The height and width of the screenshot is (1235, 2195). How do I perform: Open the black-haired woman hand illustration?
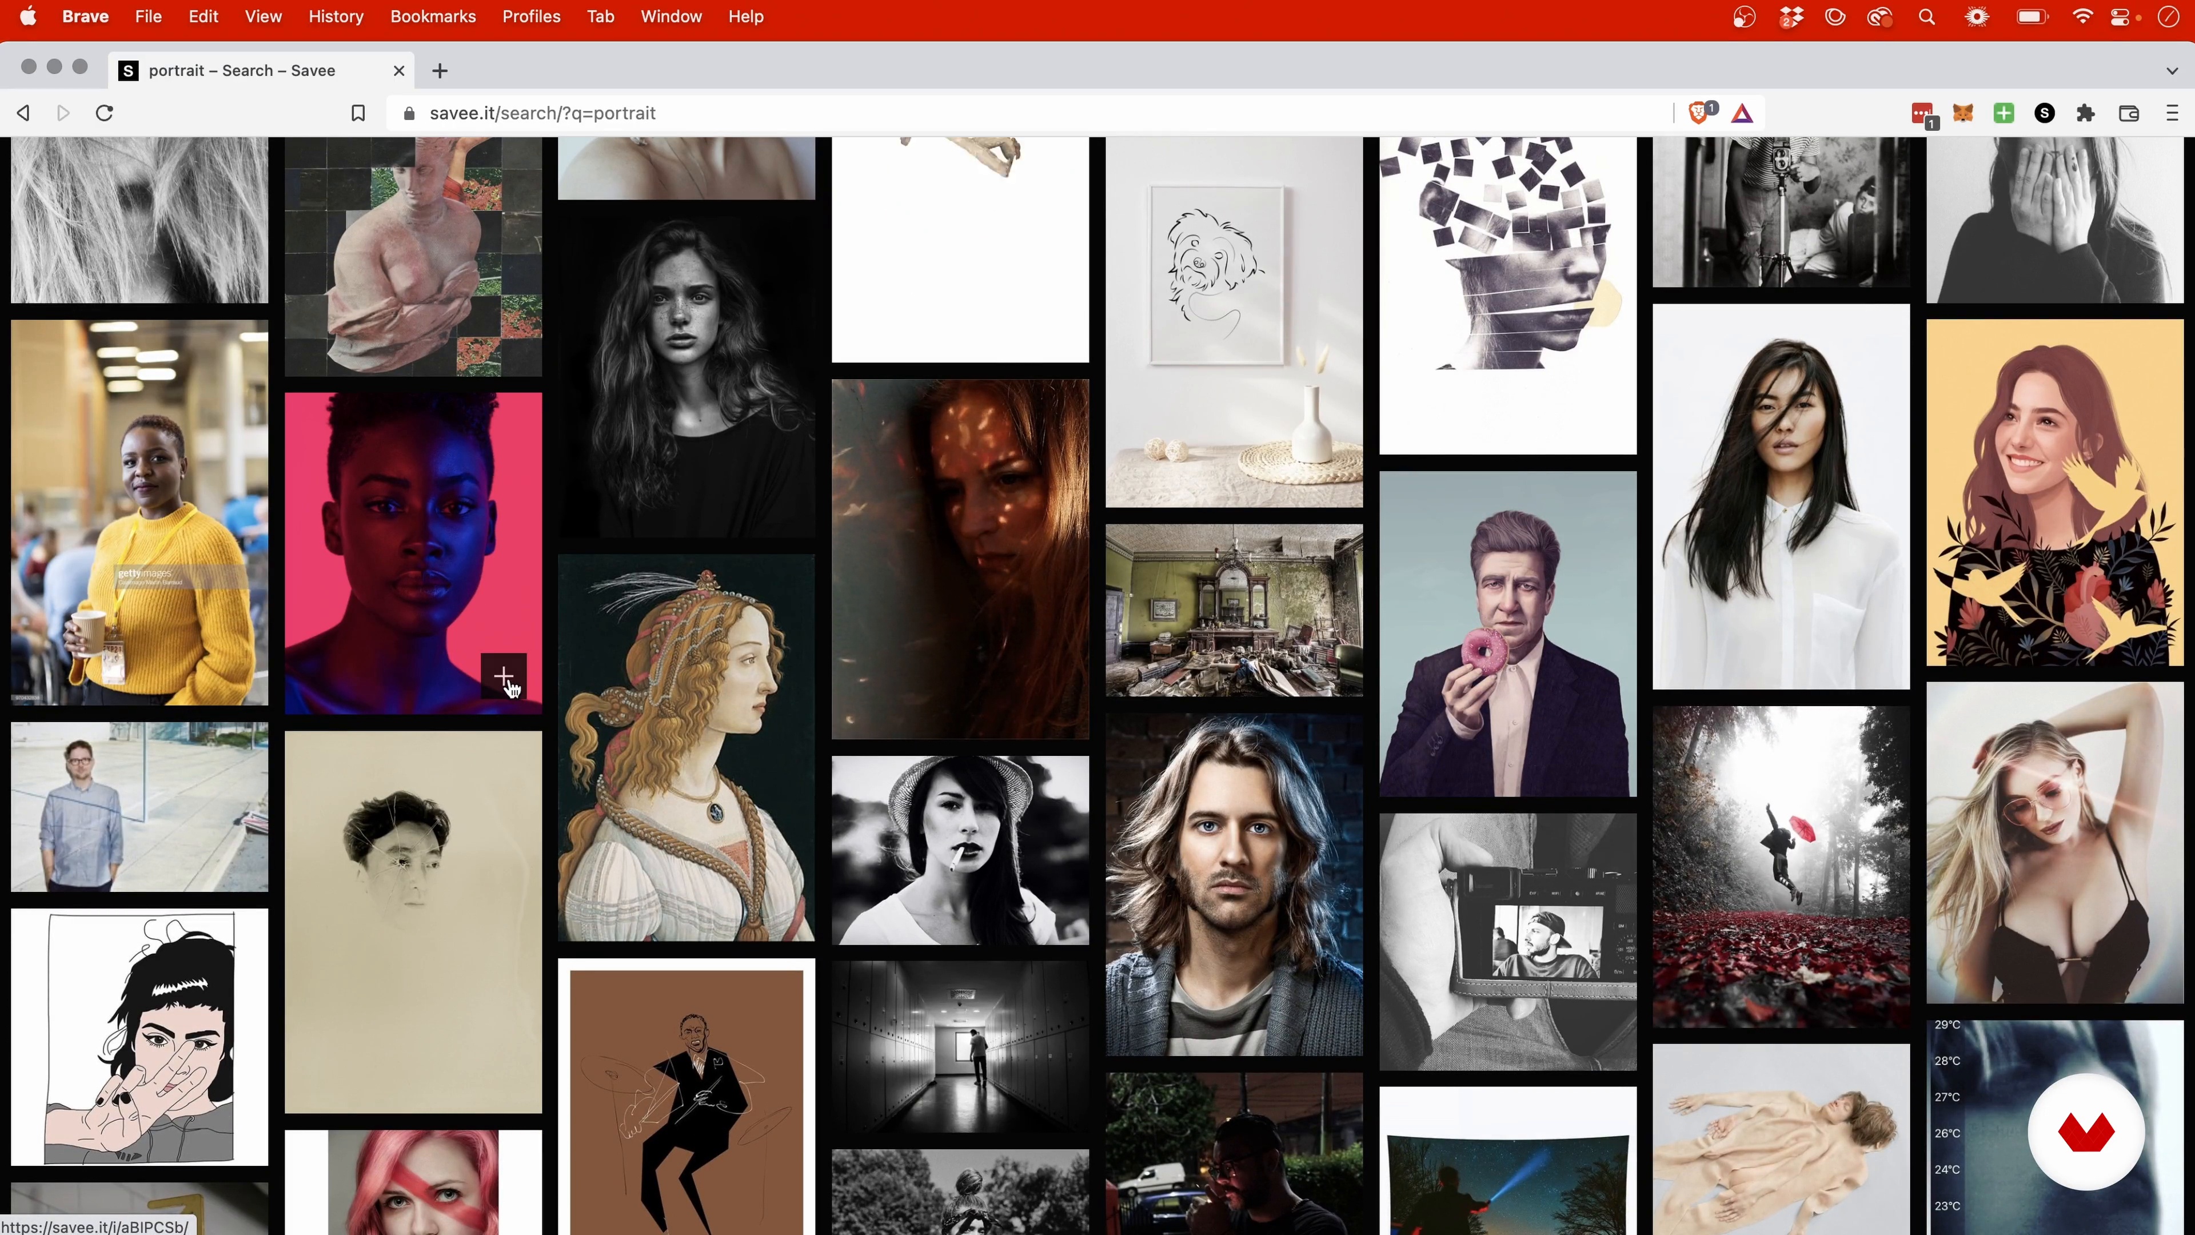(x=139, y=1037)
